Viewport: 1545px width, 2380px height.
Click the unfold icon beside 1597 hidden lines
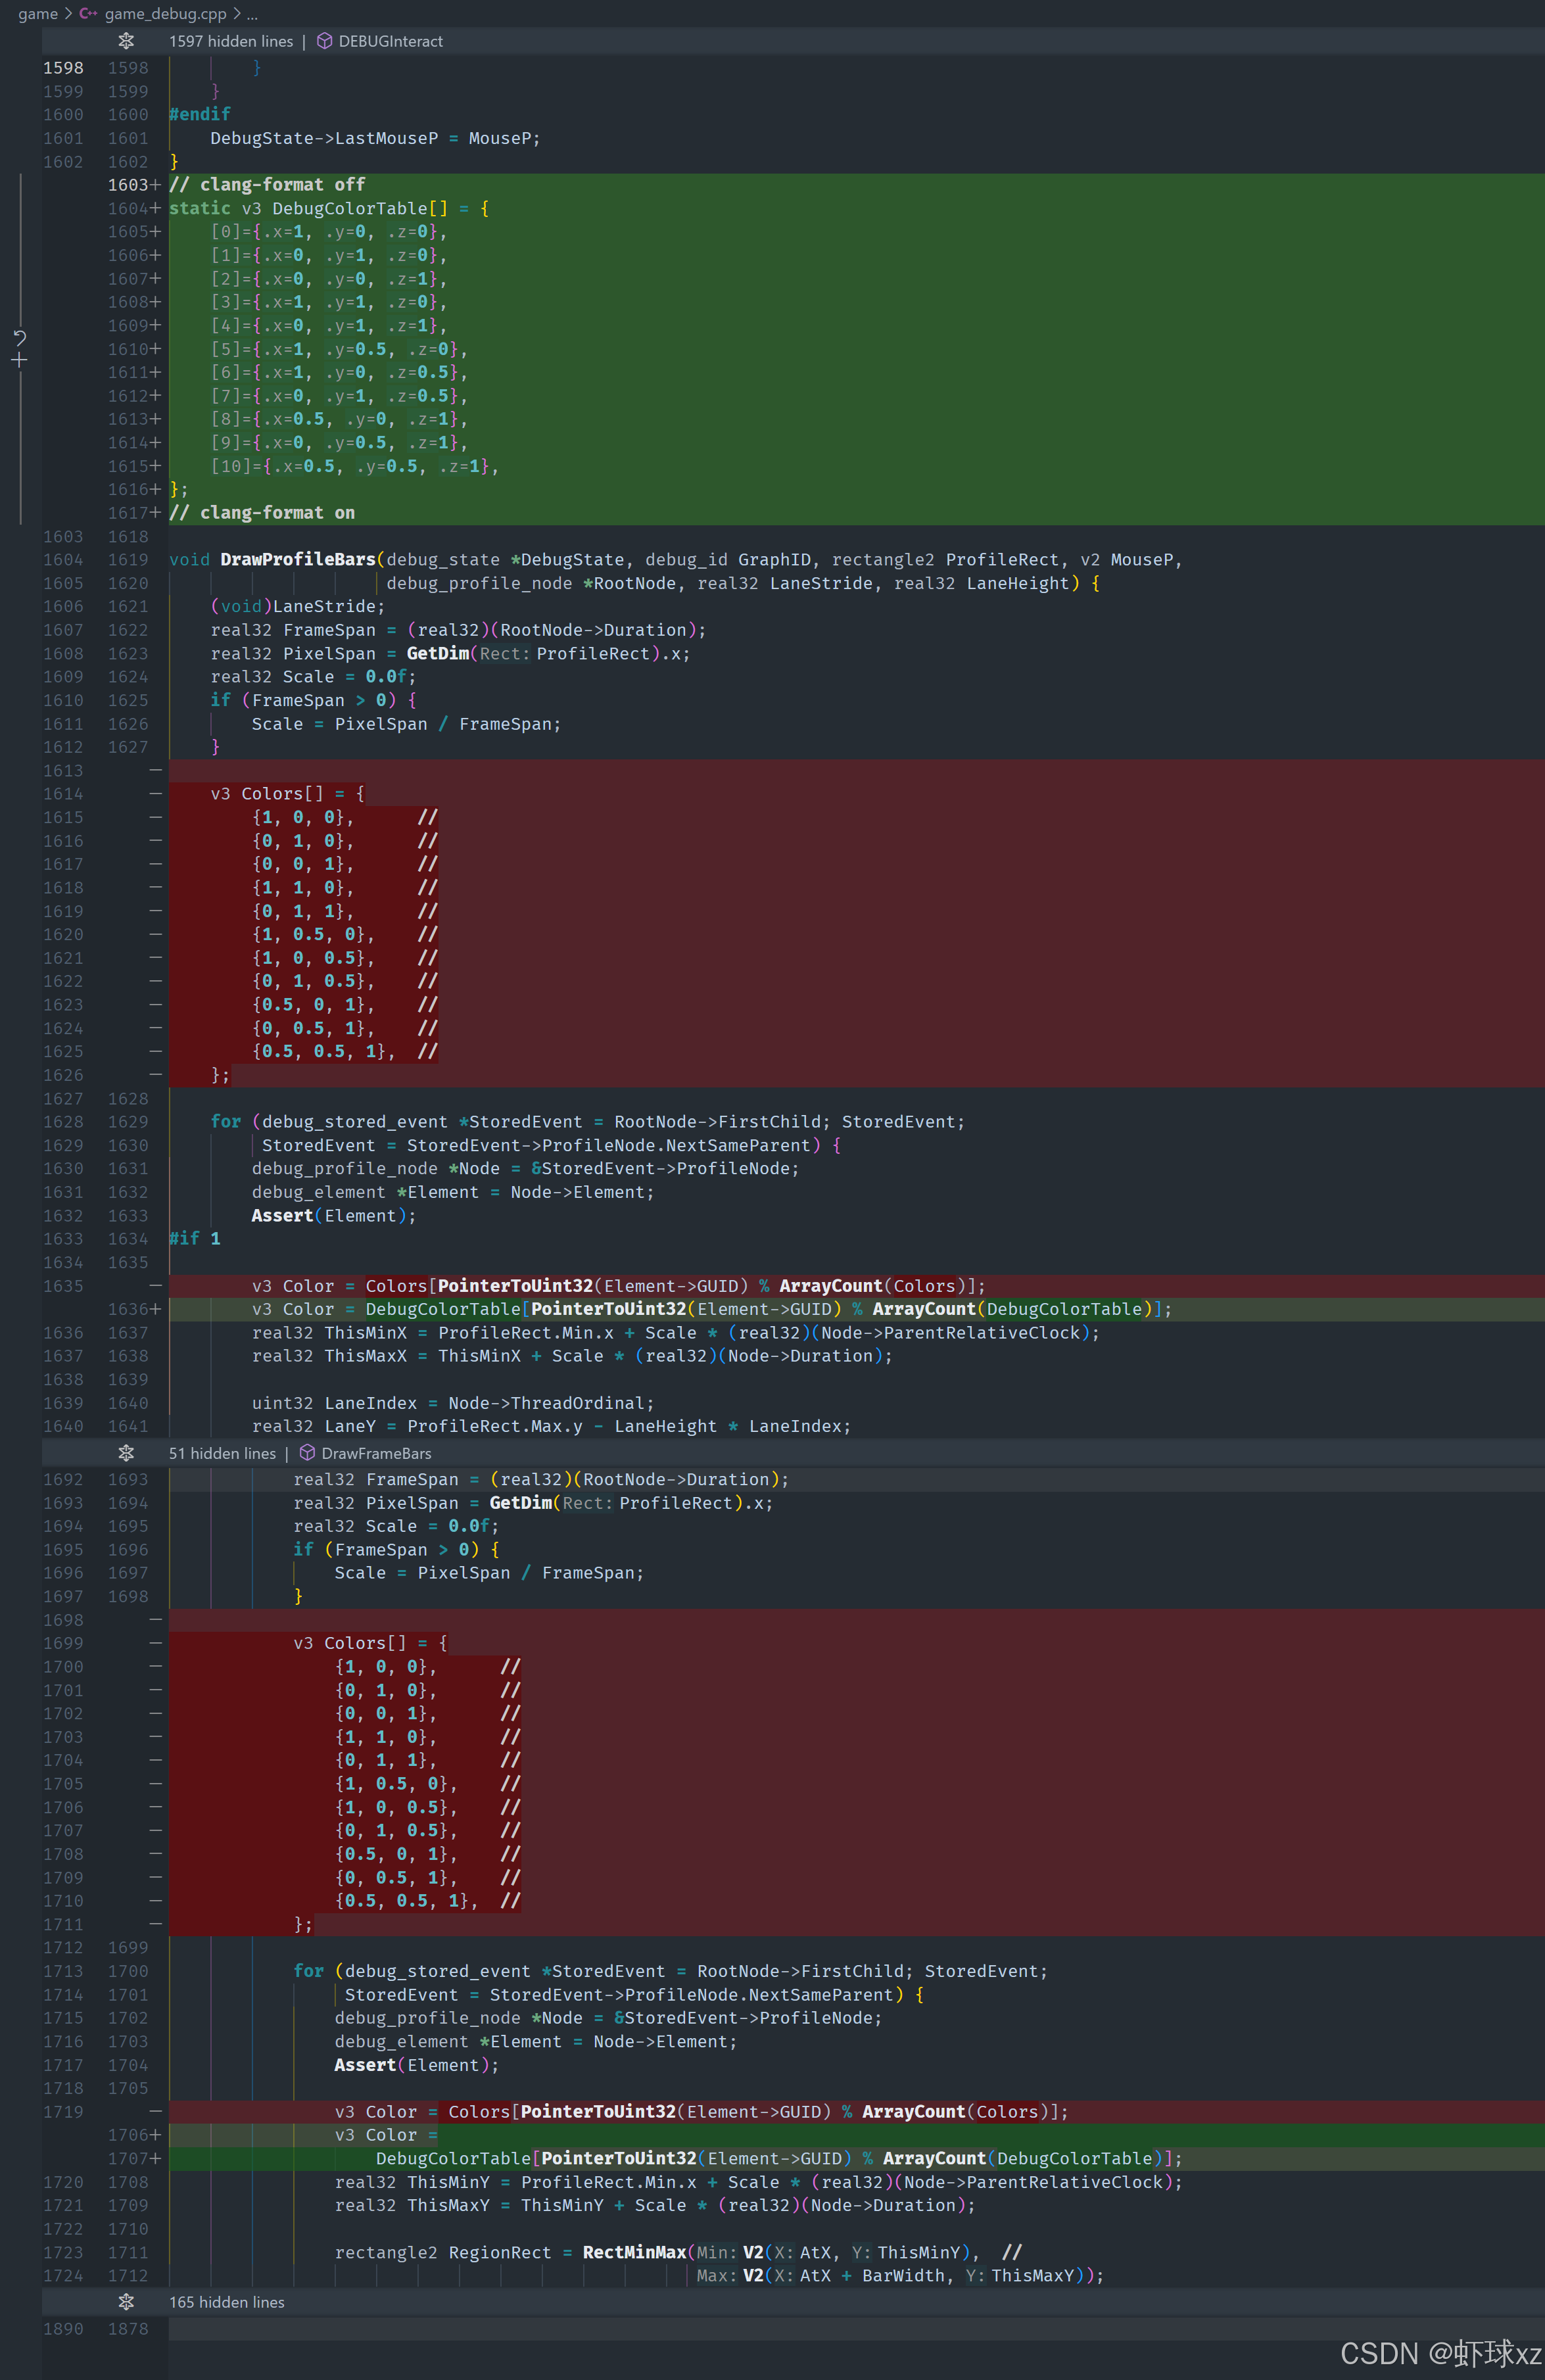coord(126,41)
